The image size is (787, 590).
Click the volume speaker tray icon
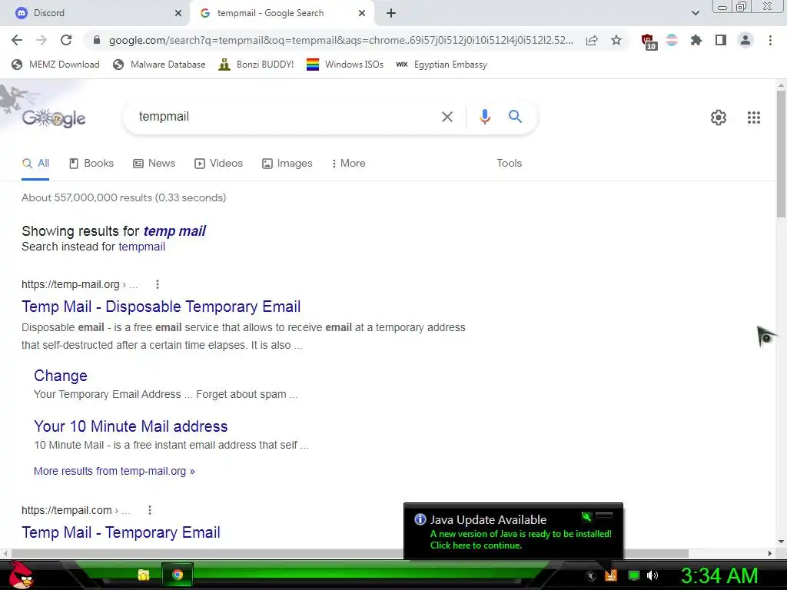pos(653,575)
